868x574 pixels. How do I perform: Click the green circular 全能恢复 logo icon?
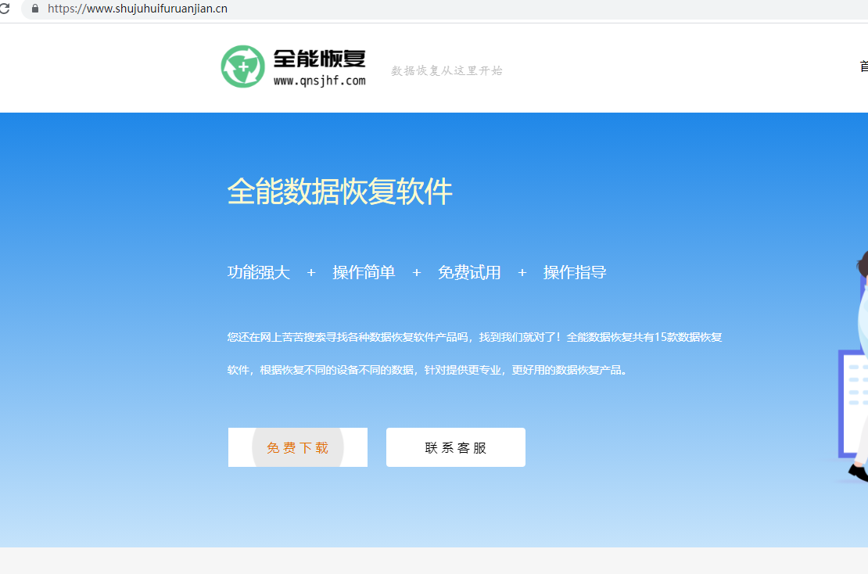243,66
